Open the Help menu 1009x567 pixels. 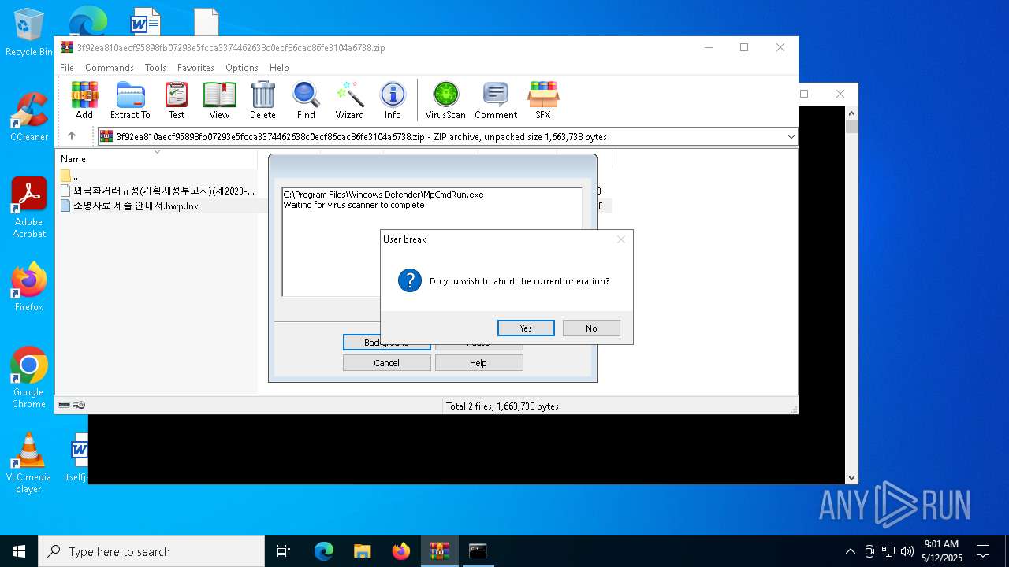pyautogui.click(x=279, y=68)
